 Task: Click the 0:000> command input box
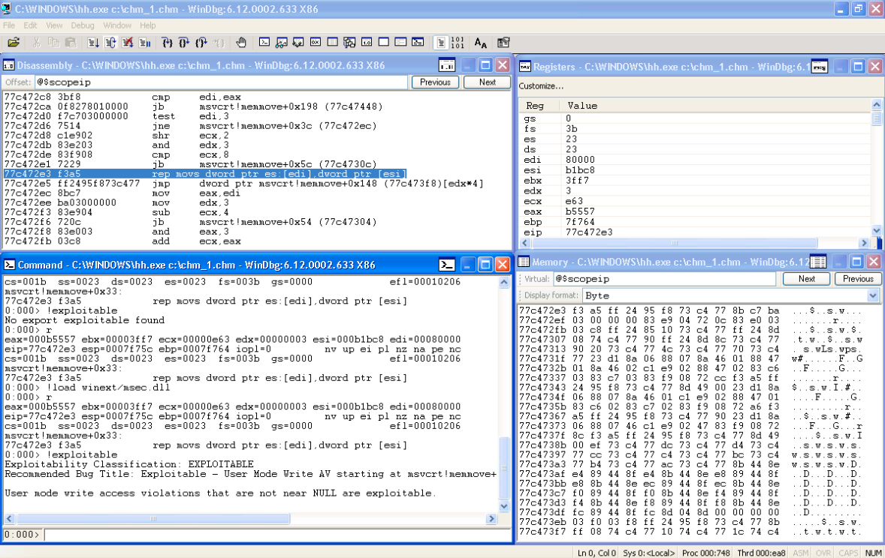[278, 534]
